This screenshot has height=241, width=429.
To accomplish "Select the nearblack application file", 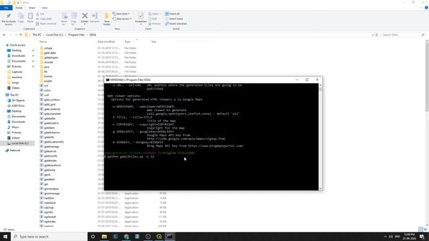I will (x=50, y=203).
